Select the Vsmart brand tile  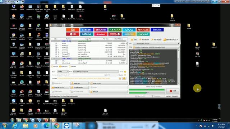point(143,30)
